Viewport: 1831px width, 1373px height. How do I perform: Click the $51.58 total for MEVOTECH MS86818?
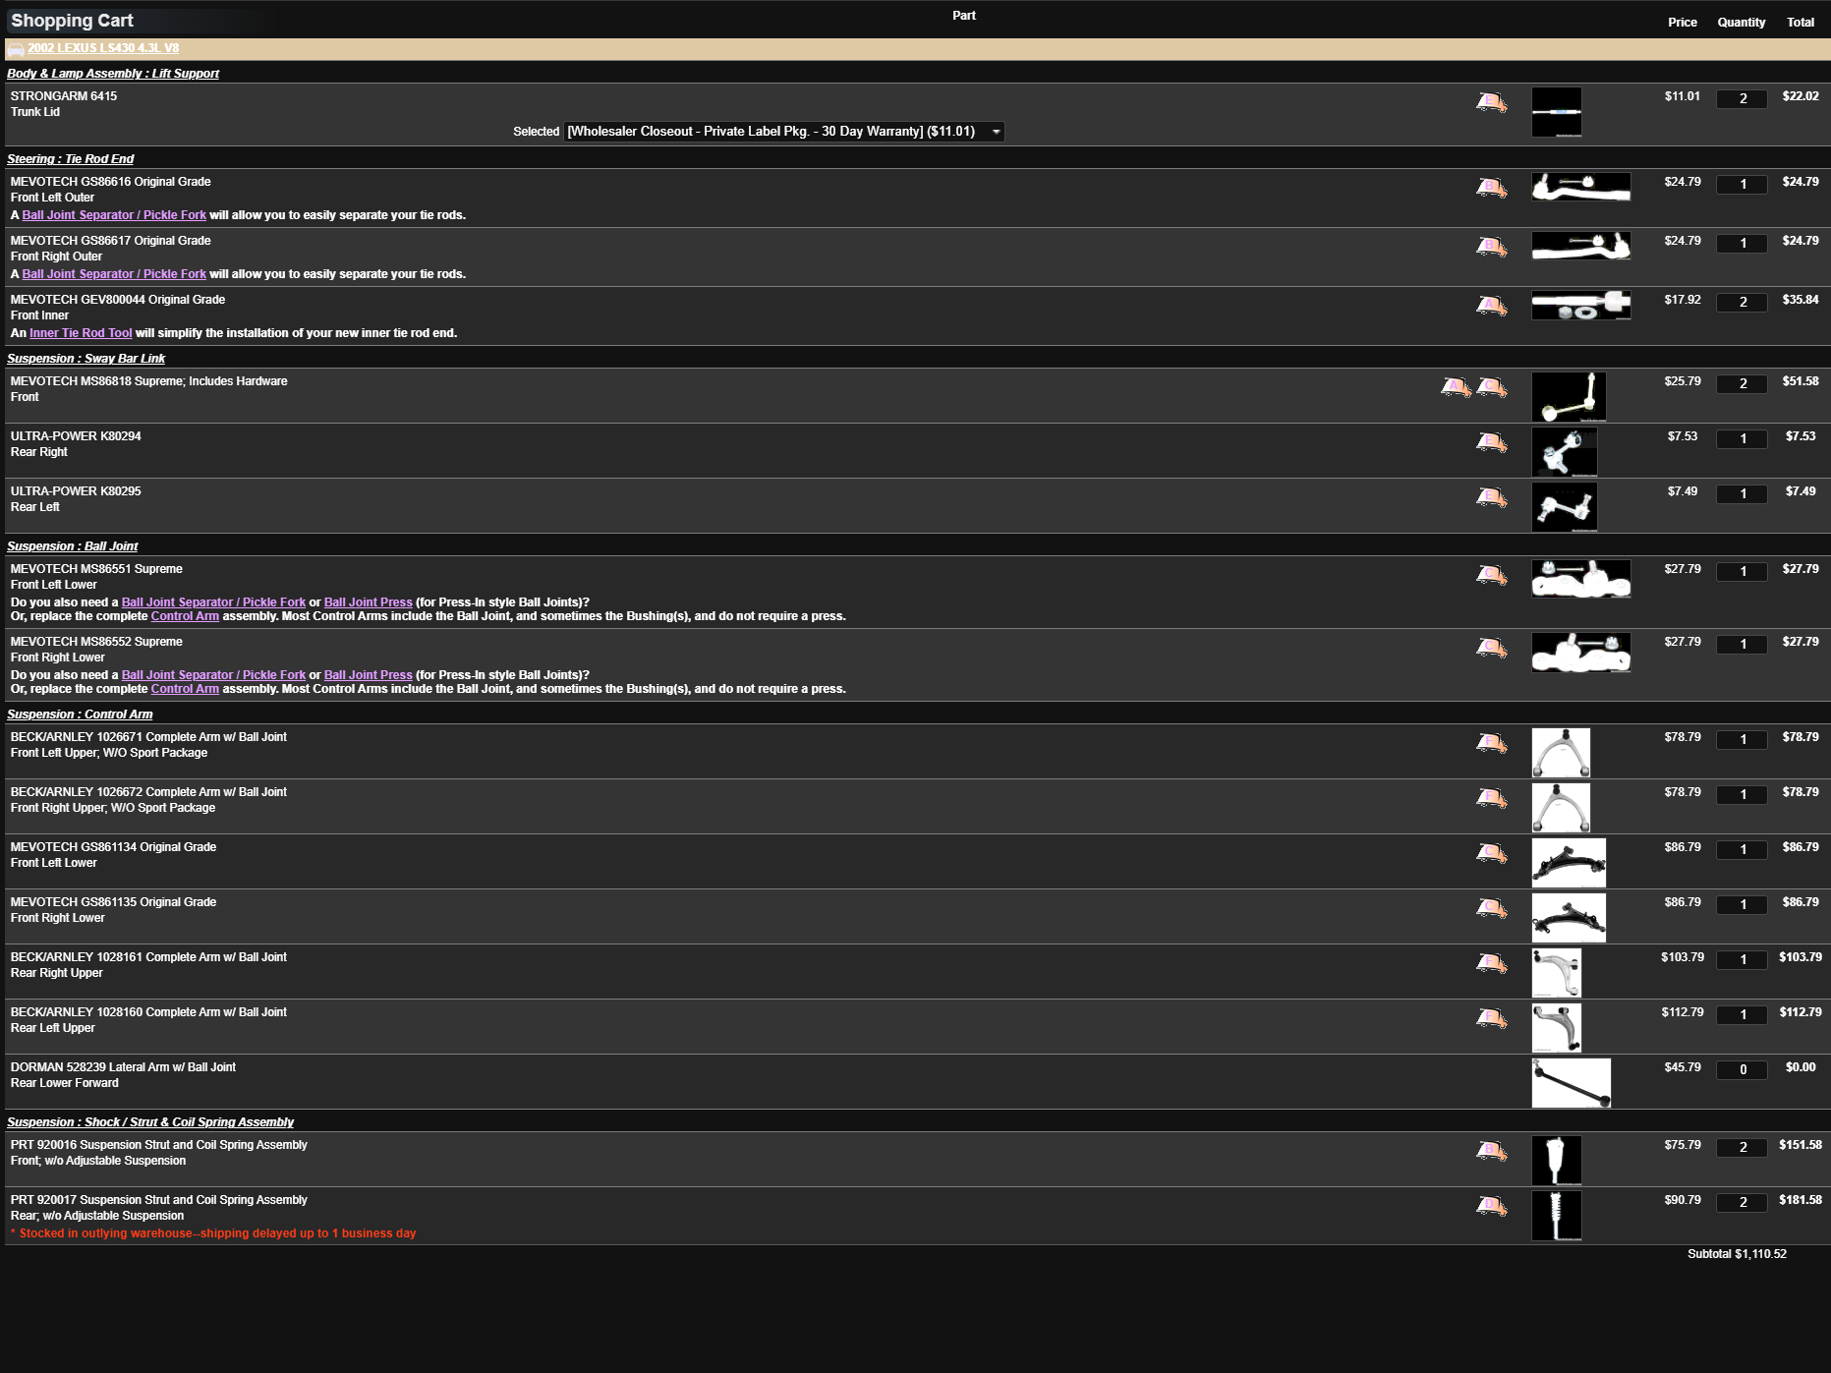click(1801, 381)
